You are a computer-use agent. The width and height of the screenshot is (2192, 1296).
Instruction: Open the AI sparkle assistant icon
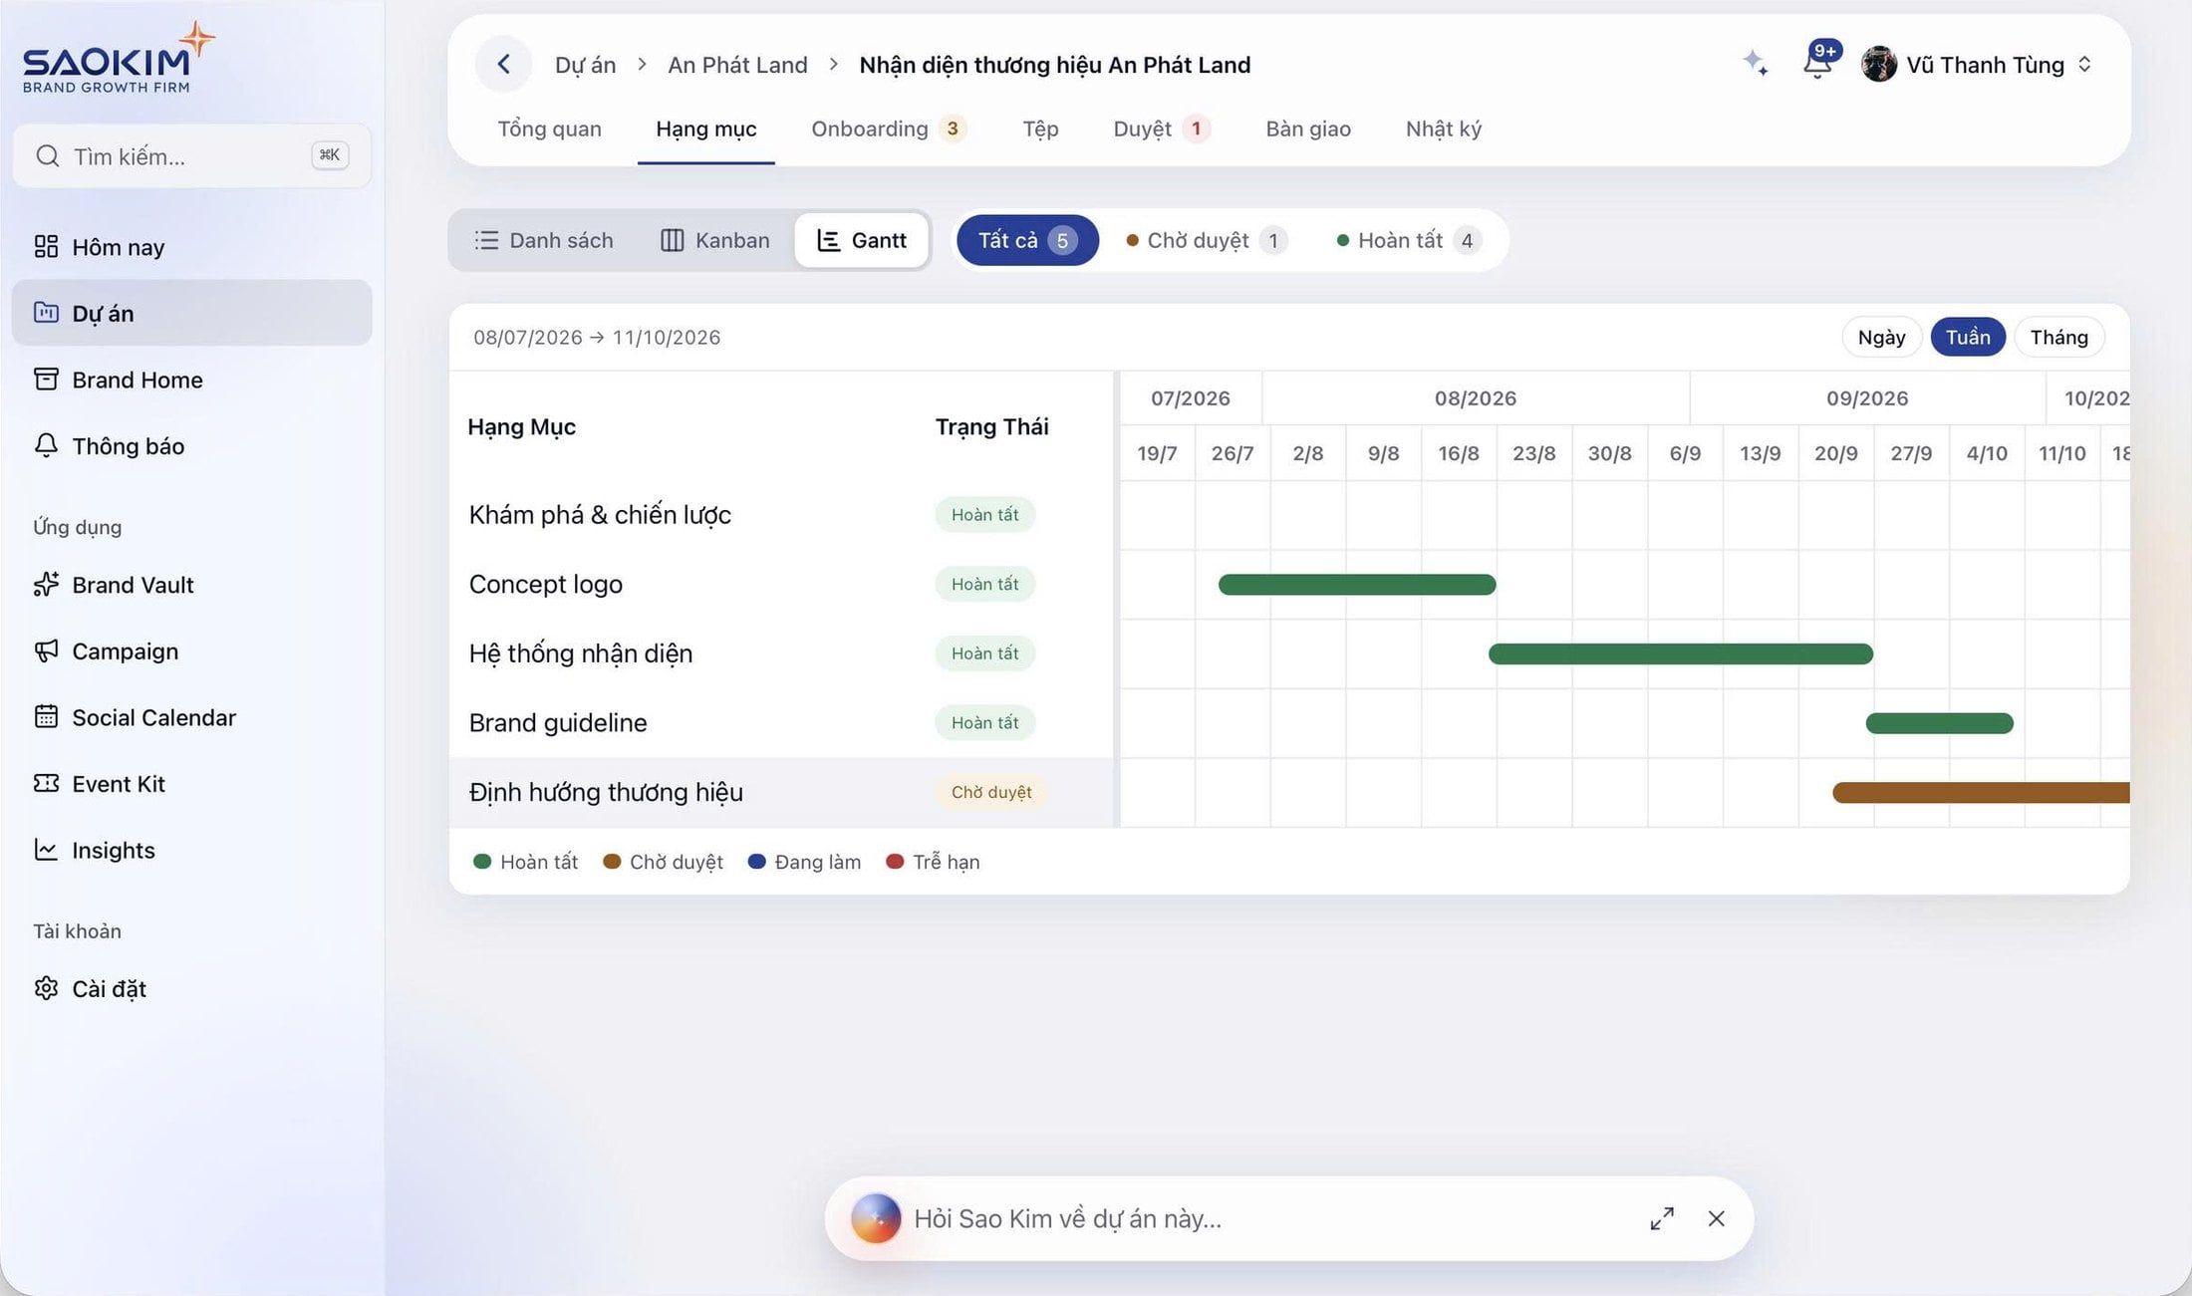(x=1756, y=64)
